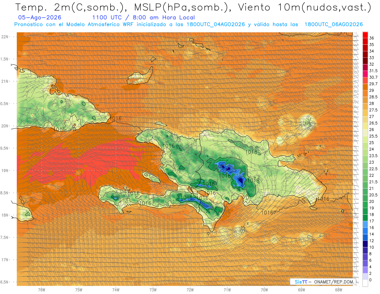Click the '71W' longitude axis label
The width and height of the screenshot is (380, 294).
pyautogui.click(x=227, y=290)
